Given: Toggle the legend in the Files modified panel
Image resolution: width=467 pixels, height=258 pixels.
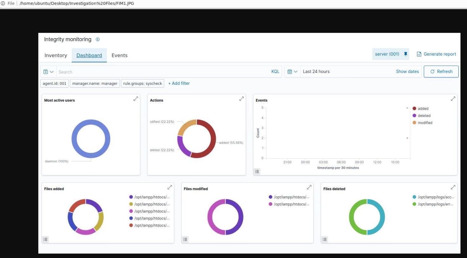Looking at the screenshot, I should 185,239.
